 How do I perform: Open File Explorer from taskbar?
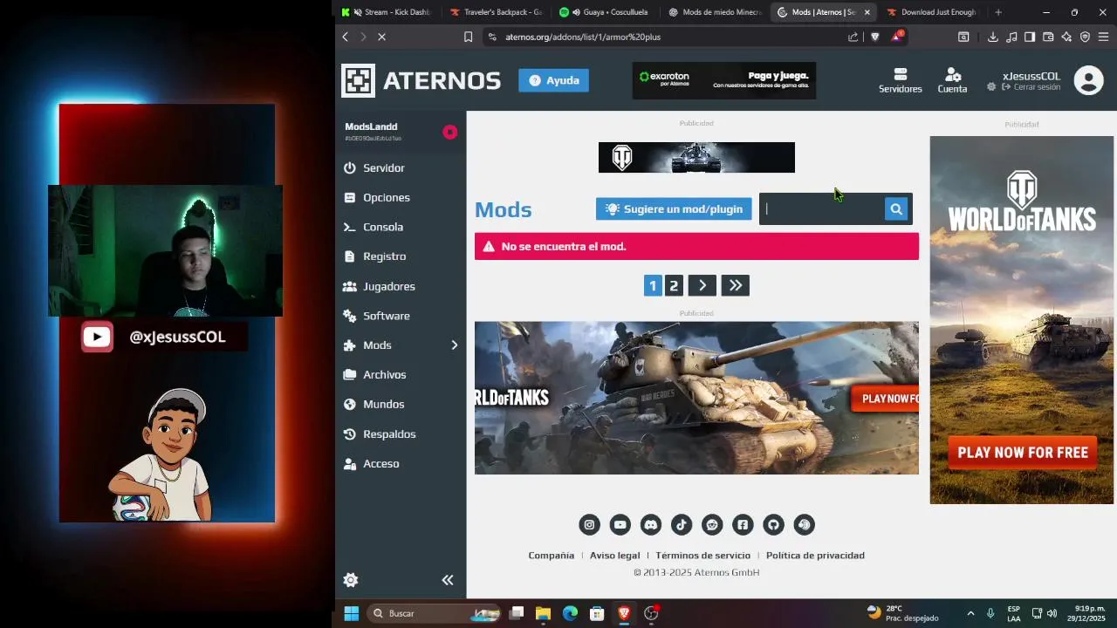coord(543,613)
